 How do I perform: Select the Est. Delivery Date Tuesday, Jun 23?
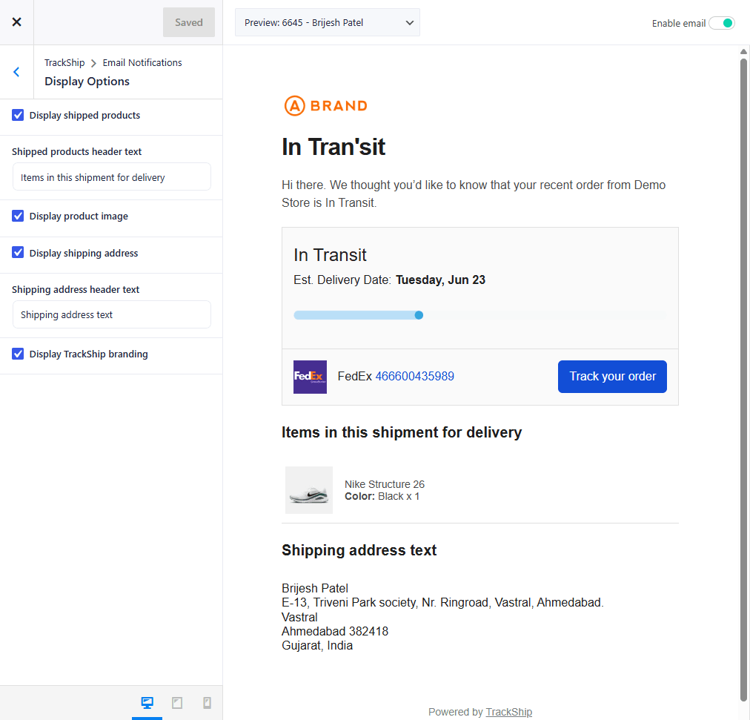[x=389, y=280]
